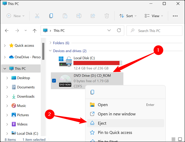Choose Eject from the context menu
Screen dimensions: 185x142
click(x=102, y=123)
